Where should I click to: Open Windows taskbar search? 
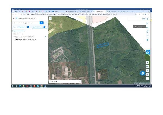[x=16, y=86]
